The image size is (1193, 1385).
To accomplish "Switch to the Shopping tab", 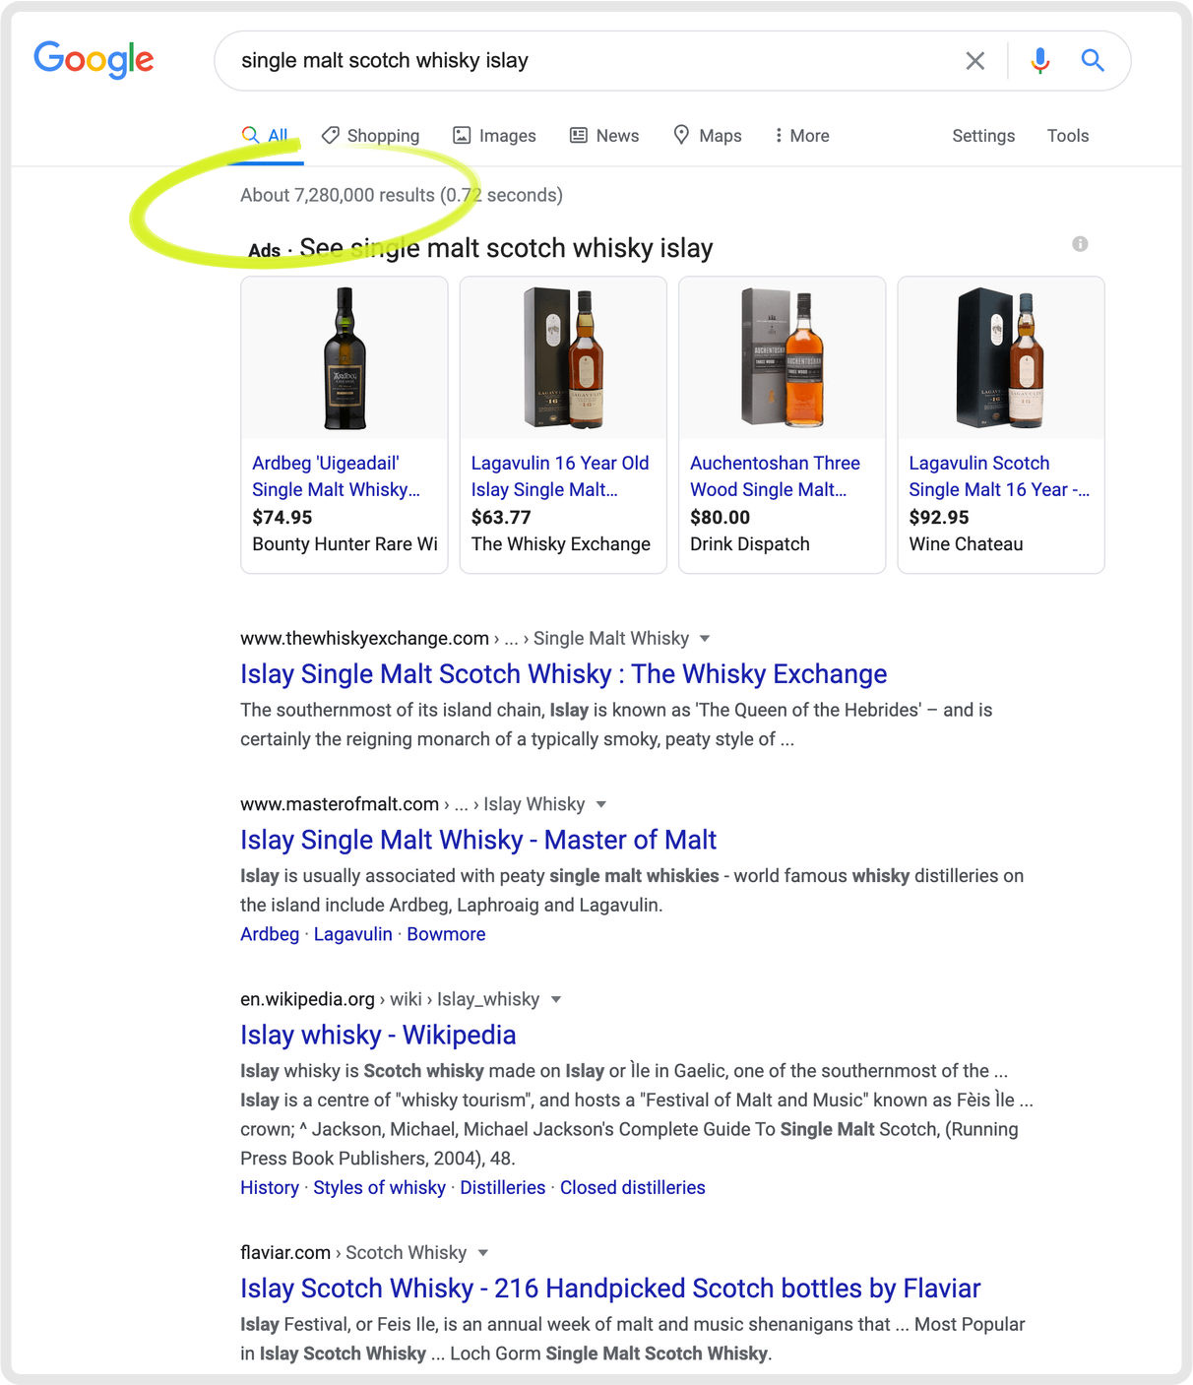I will [371, 136].
